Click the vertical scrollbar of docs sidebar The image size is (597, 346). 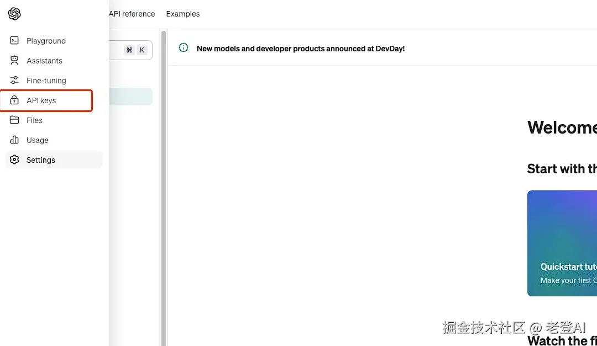[164, 188]
